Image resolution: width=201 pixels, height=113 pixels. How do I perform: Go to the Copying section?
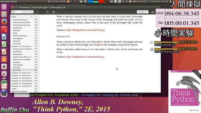[24, 62]
